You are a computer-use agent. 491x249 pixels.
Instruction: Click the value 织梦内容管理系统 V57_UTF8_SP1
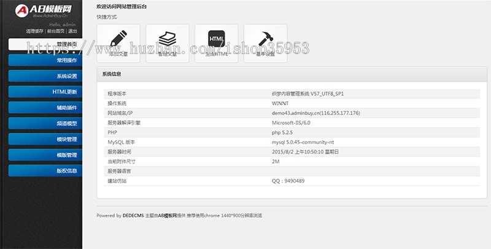pos(307,93)
